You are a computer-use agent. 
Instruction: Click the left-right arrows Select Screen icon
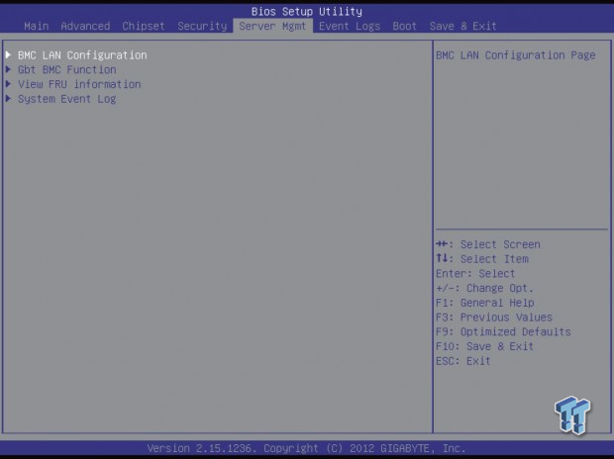(442, 244)
